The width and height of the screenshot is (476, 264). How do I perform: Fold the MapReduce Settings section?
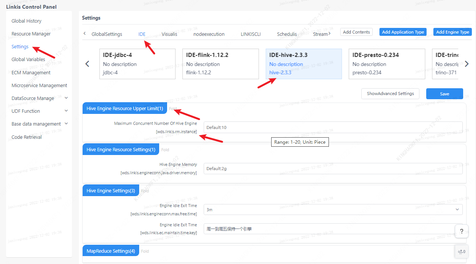[145, 251]
